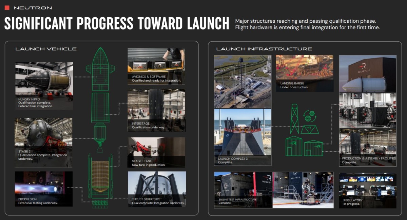Click the 'THRUST STRUCTURE' caption heading
Screen dimensions: 407x220
146,199
